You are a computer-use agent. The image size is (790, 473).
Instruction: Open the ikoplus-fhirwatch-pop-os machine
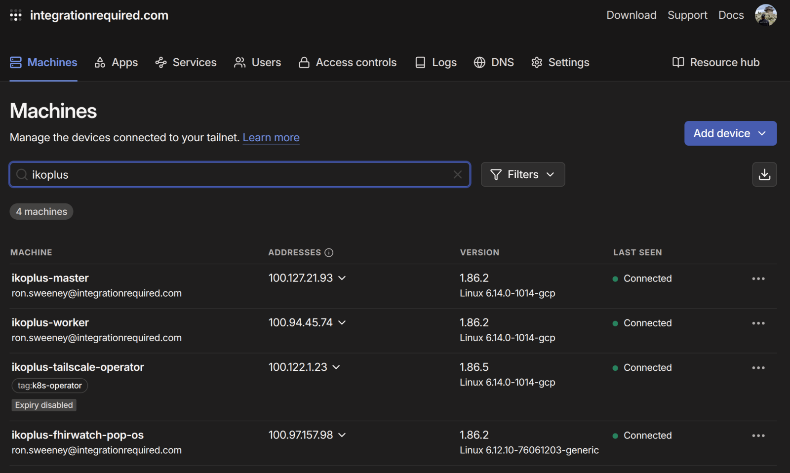click(x=78, y=435)
